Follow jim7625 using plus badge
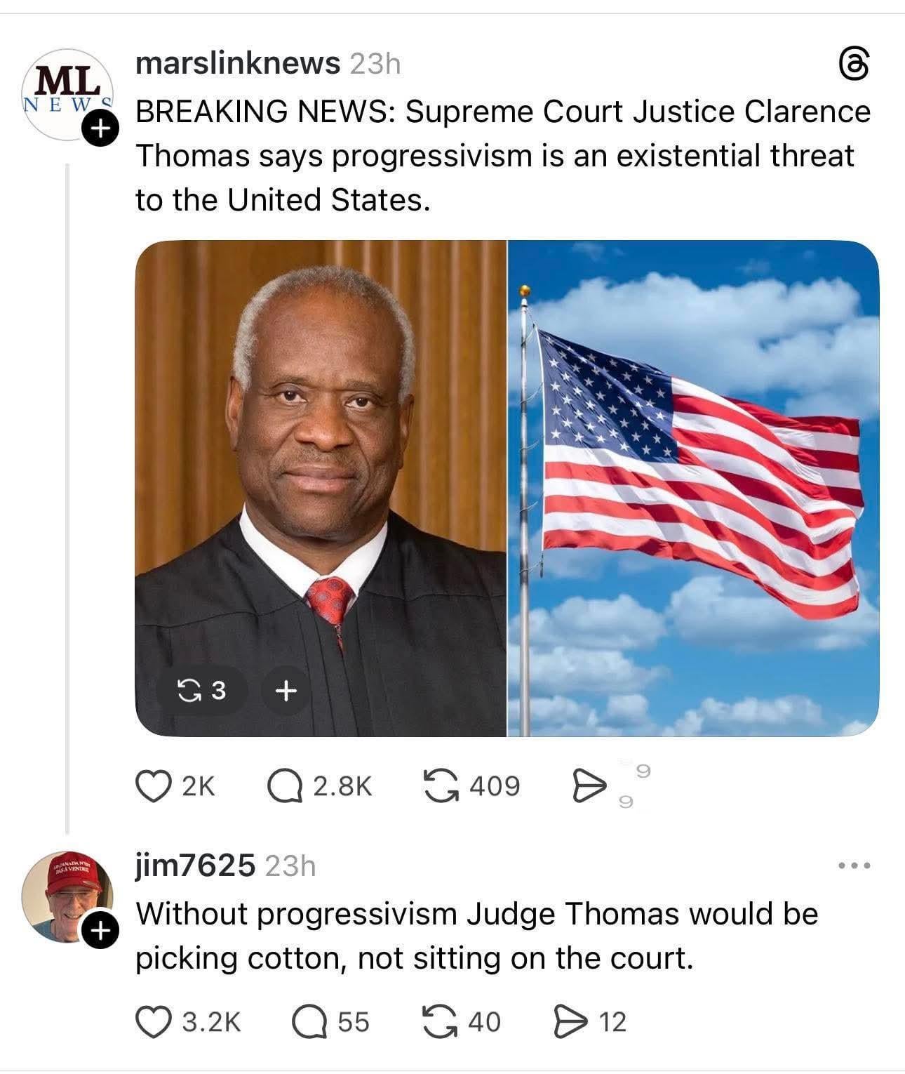905x1074 pixels. coord(100,932)
